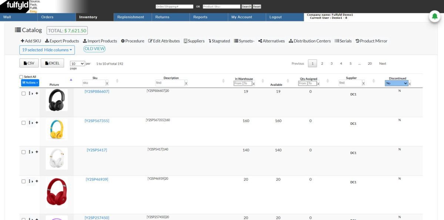Open the My Account tab
The height and width of the screenshot is (220, 444).
(247, 17)
